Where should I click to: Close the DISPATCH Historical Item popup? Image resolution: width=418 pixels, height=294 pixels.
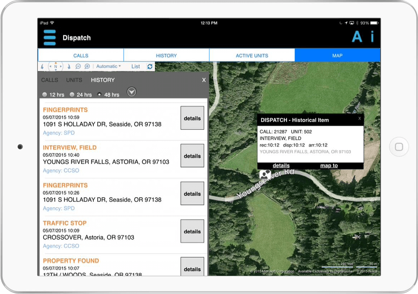click(360, 118)
